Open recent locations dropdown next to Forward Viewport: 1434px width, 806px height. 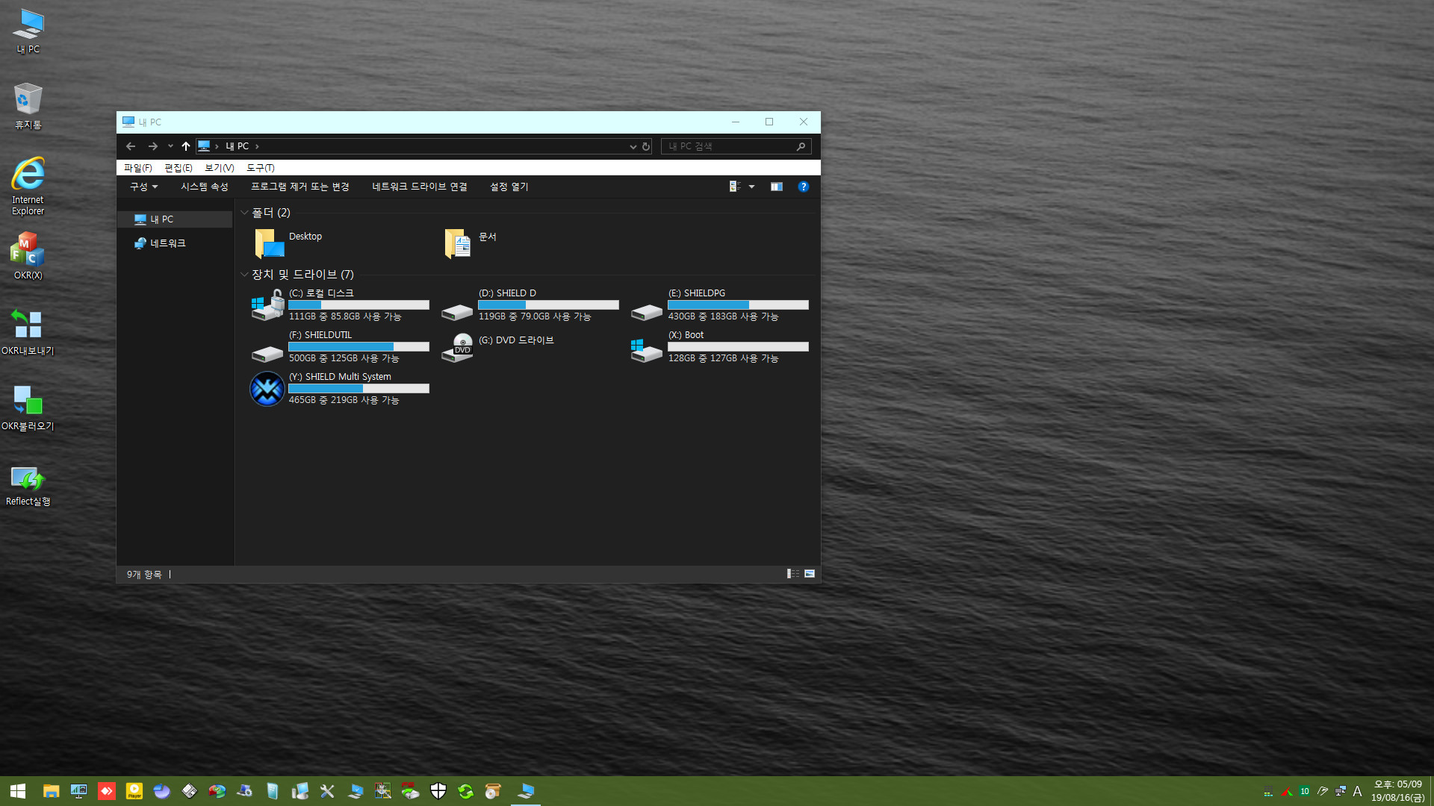170,146
